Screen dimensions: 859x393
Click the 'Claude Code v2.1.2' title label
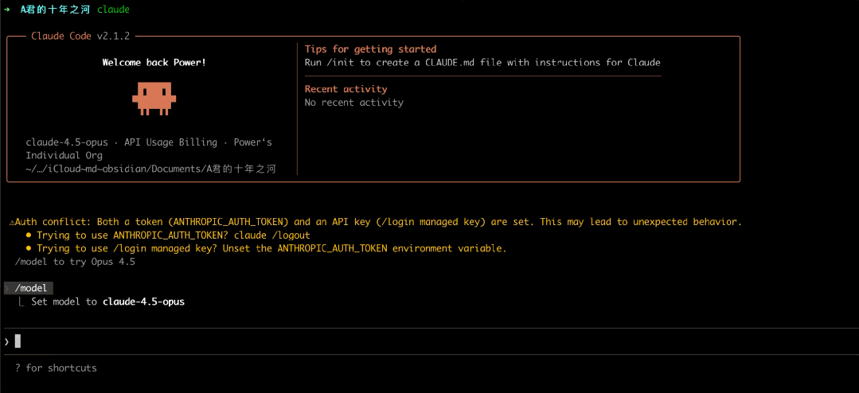tap(80, 36)
